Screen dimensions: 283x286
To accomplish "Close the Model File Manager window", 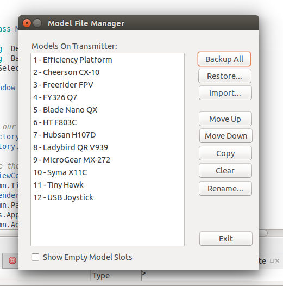I will tap(27, 23).
